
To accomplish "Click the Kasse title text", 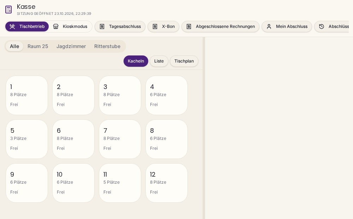I will tap(26, 7).
